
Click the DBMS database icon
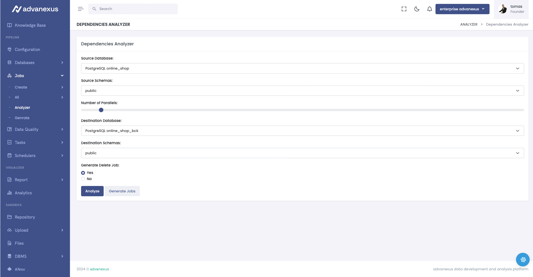[9, 256]
